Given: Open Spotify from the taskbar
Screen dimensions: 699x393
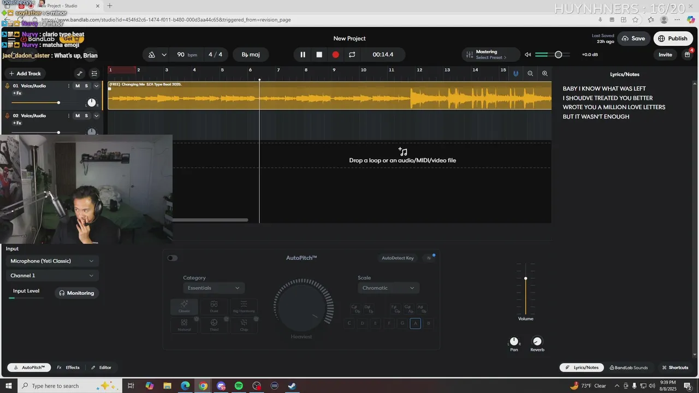Looking at the screenshot, I should (239, 386).
